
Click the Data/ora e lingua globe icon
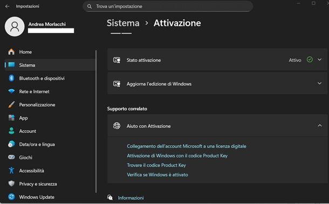[x=11, y=144]
